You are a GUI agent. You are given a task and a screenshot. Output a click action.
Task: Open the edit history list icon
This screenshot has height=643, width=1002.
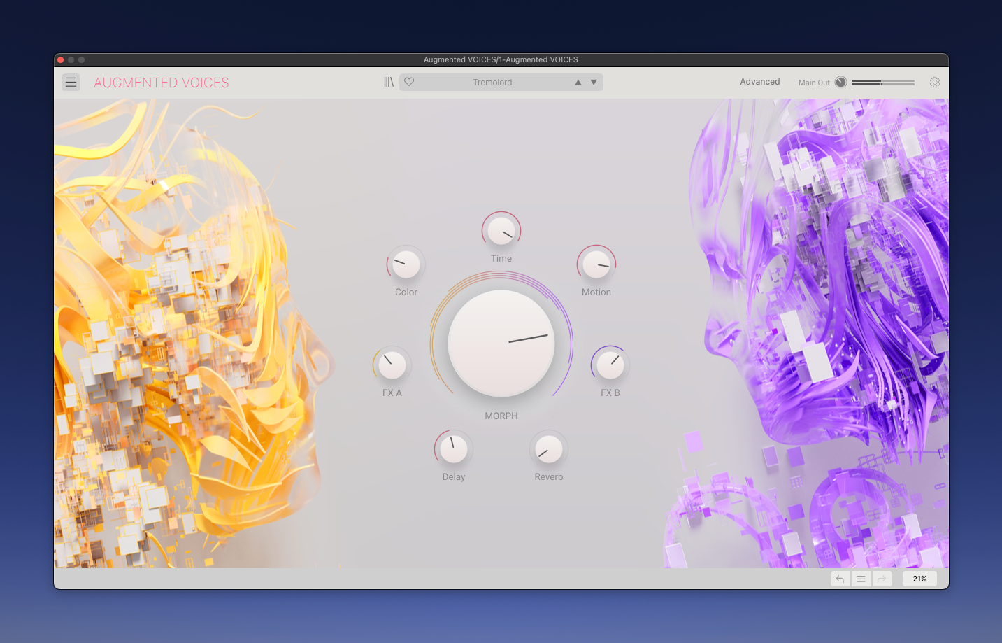861,579
